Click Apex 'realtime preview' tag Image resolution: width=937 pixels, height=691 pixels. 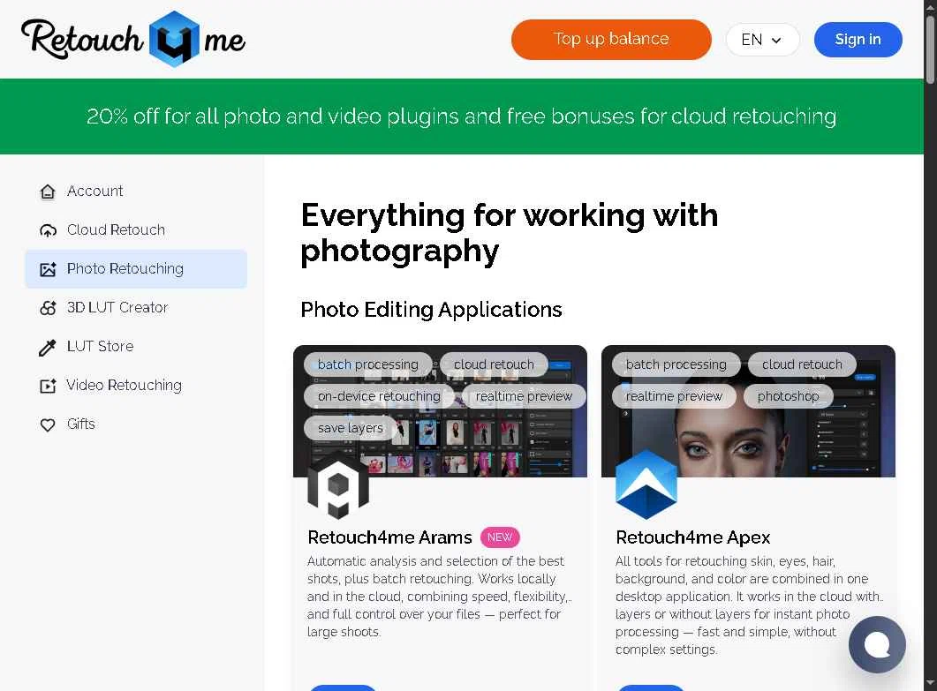point(674,396)
